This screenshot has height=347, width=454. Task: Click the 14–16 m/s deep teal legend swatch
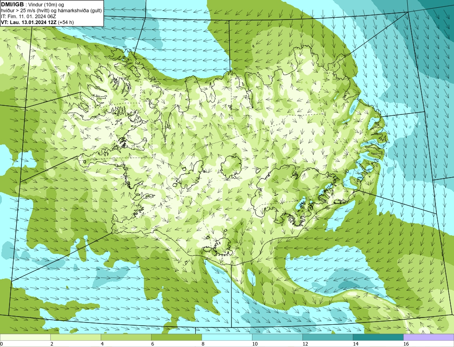pos(378,337)
